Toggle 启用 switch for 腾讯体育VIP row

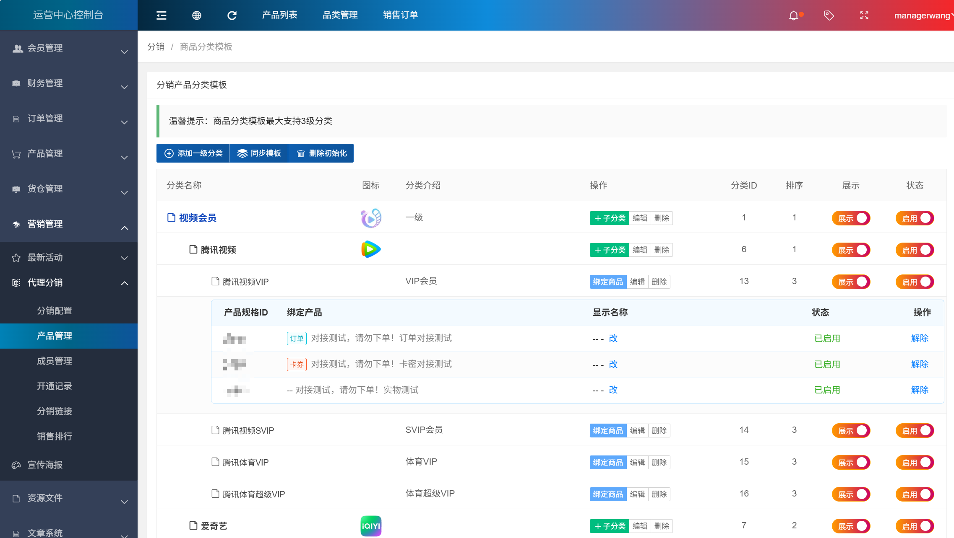point(915,463)
